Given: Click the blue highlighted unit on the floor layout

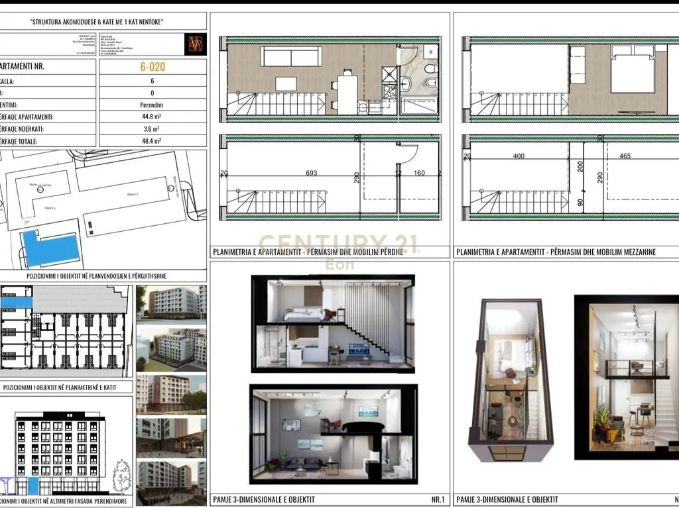Looking at the screenshot, I should [x=16, y=302].
